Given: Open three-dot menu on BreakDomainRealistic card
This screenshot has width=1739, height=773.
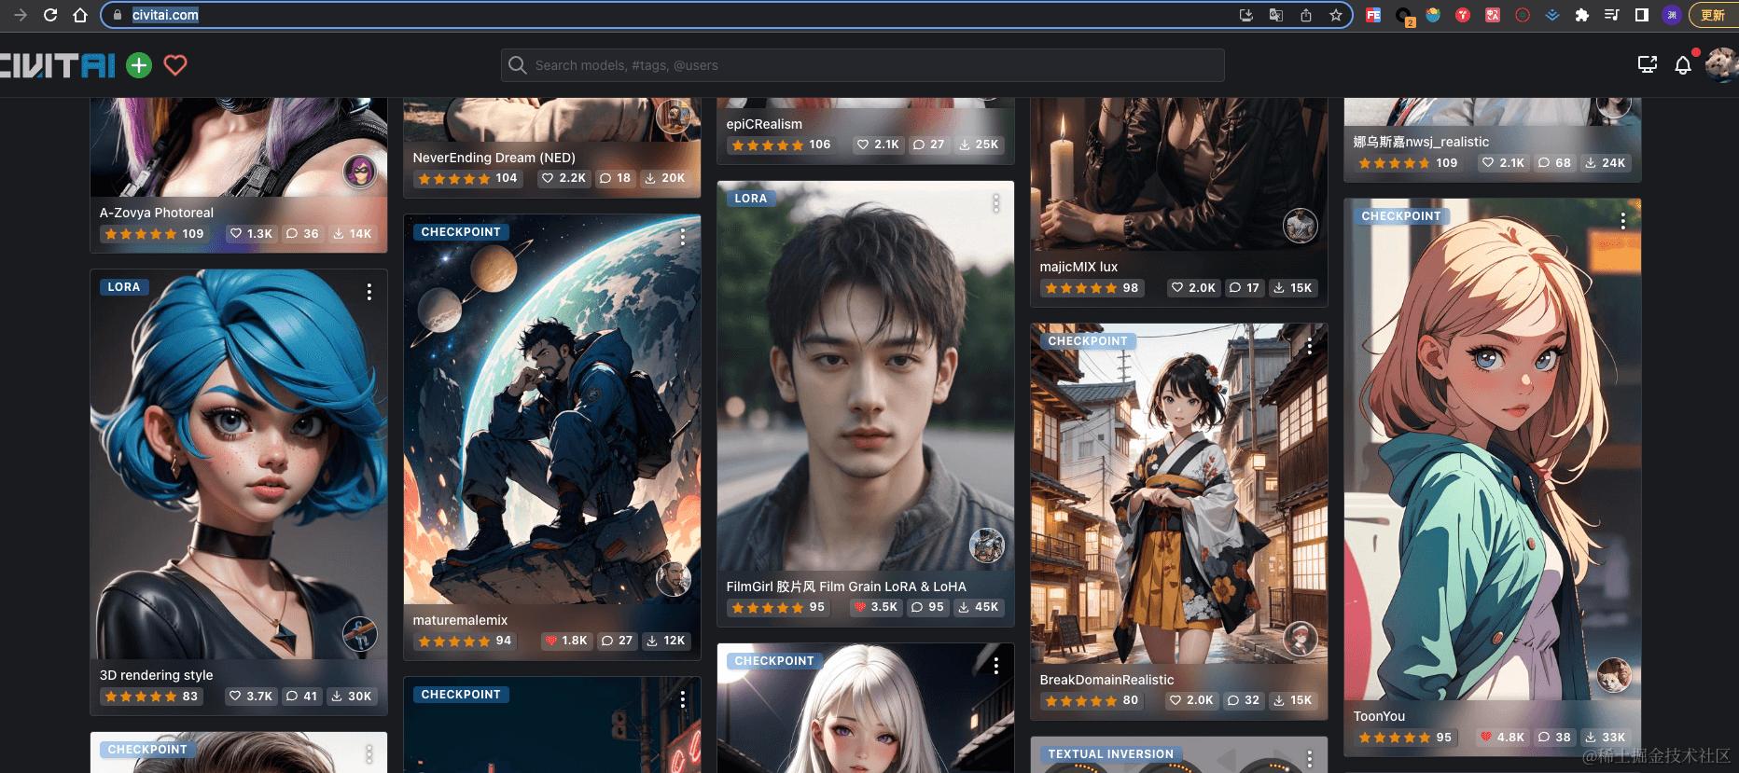Looking at the screenshot, I should coord(1310,346).
